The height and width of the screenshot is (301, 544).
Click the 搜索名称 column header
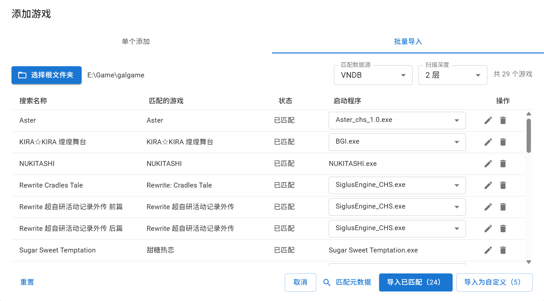(33, 101)
